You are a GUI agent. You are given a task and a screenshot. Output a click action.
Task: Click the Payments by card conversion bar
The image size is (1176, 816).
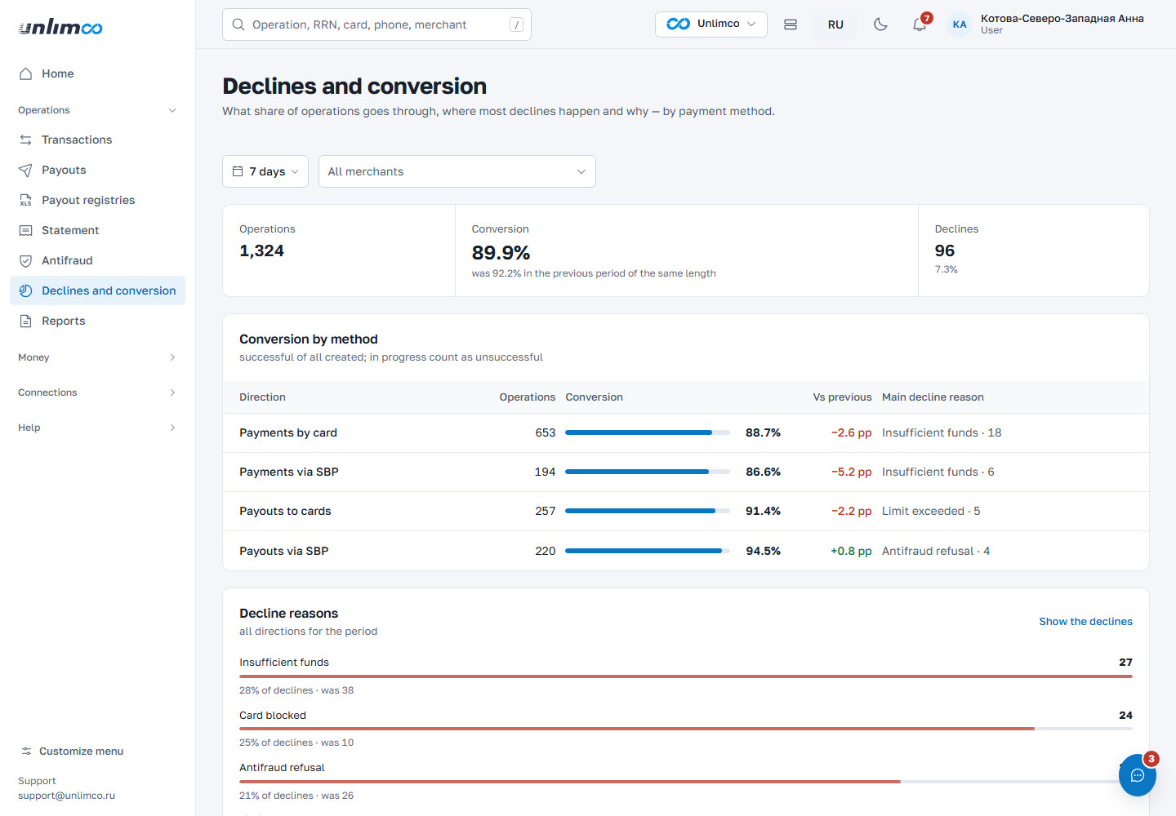point(648,432)
